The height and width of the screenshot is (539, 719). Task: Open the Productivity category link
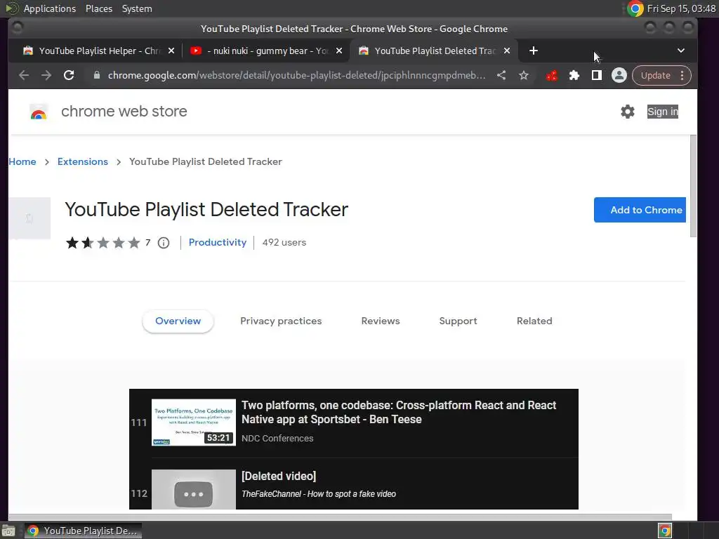tap(218, 242)
